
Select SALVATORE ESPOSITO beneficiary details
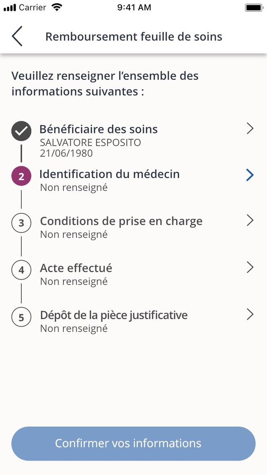[x=90, y=142]
